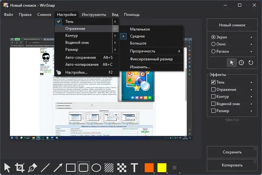
Task: Select Фиксированный размер menu entry
Action: (x=152, y=59)
